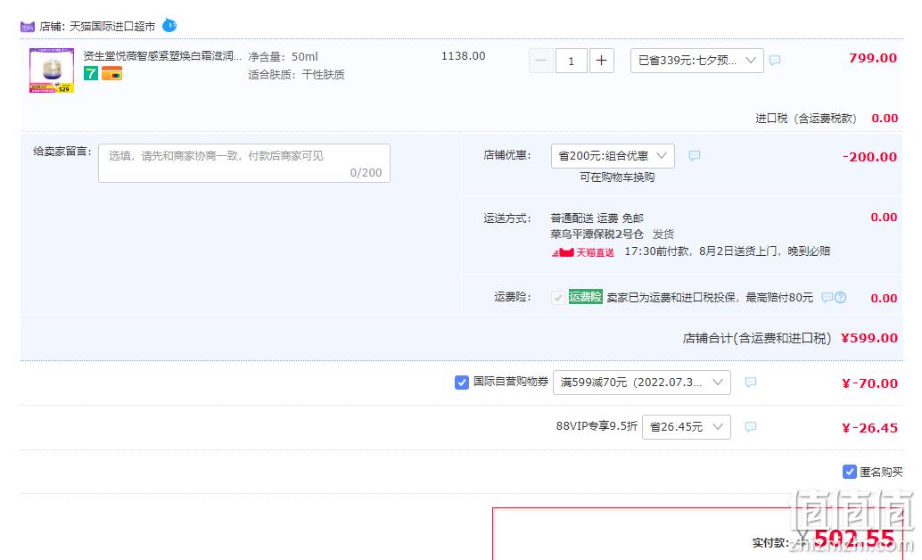Click the comment icon in the 运费险 row
Screen dimensions: 922x560
click(827, 298)
